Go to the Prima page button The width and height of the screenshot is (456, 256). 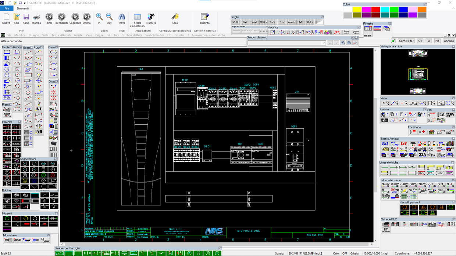point(49,17)
